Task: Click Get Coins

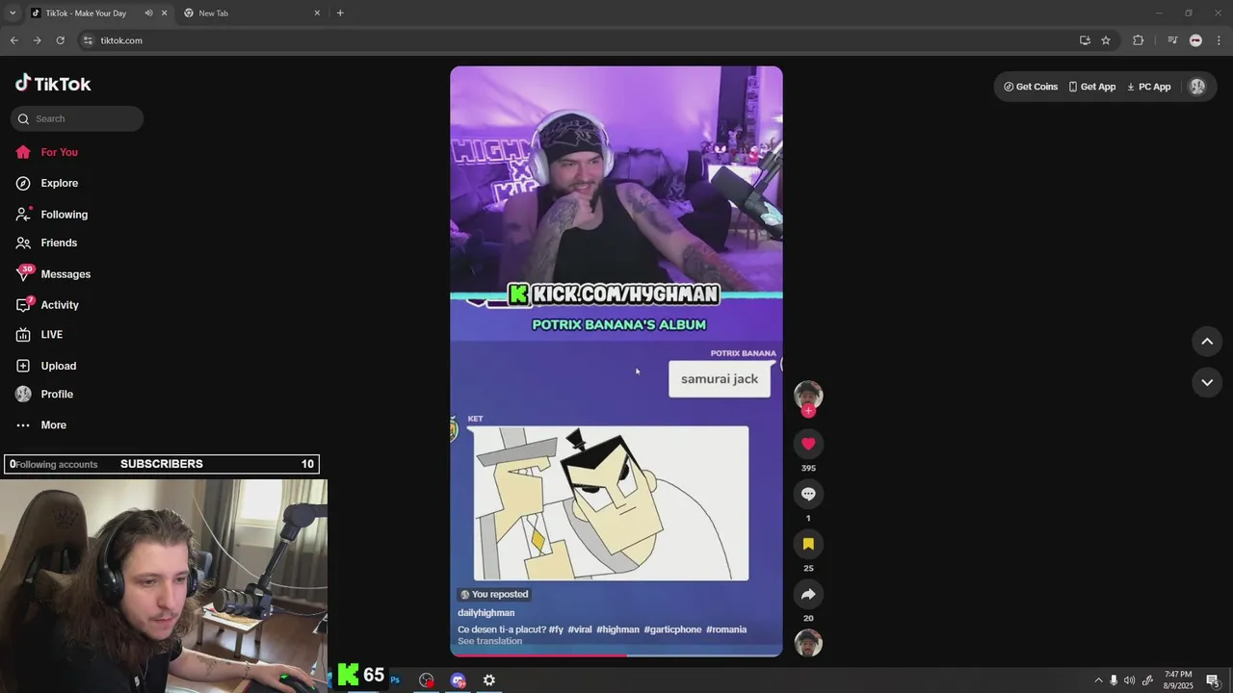Action: click(1031, 87)
